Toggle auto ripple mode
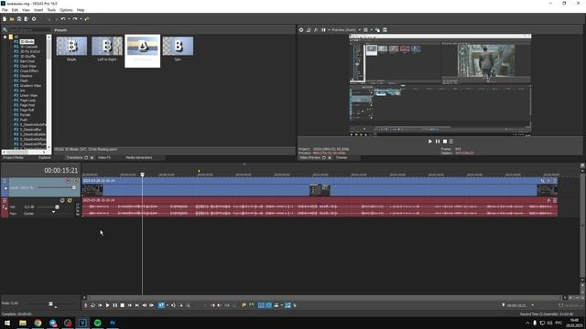 (x=277, y=305)
